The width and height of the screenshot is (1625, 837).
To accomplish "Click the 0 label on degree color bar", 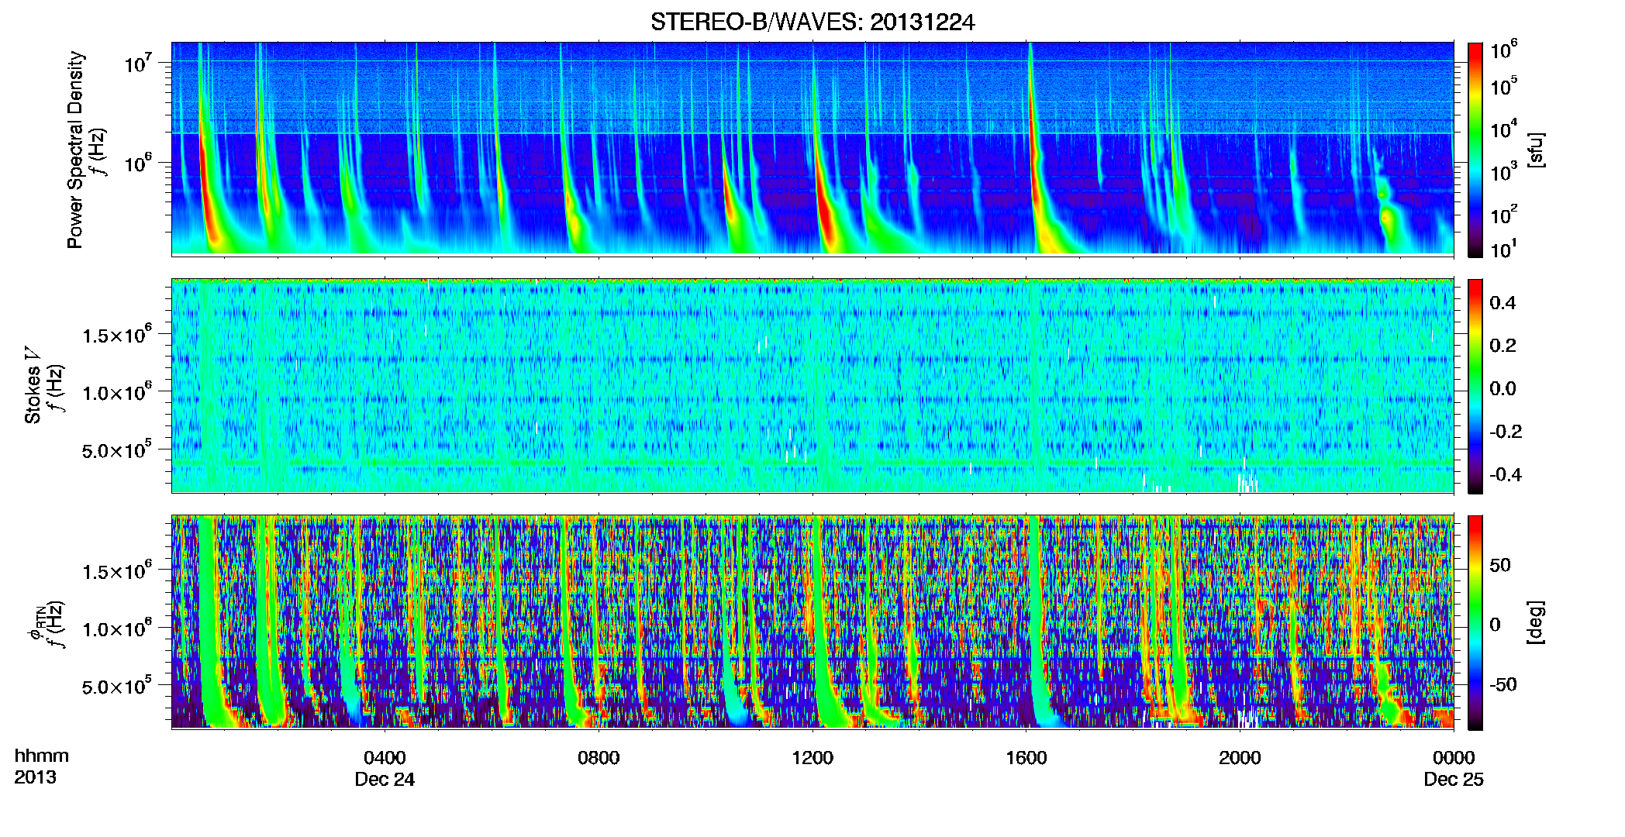I will coord(1495,625).
